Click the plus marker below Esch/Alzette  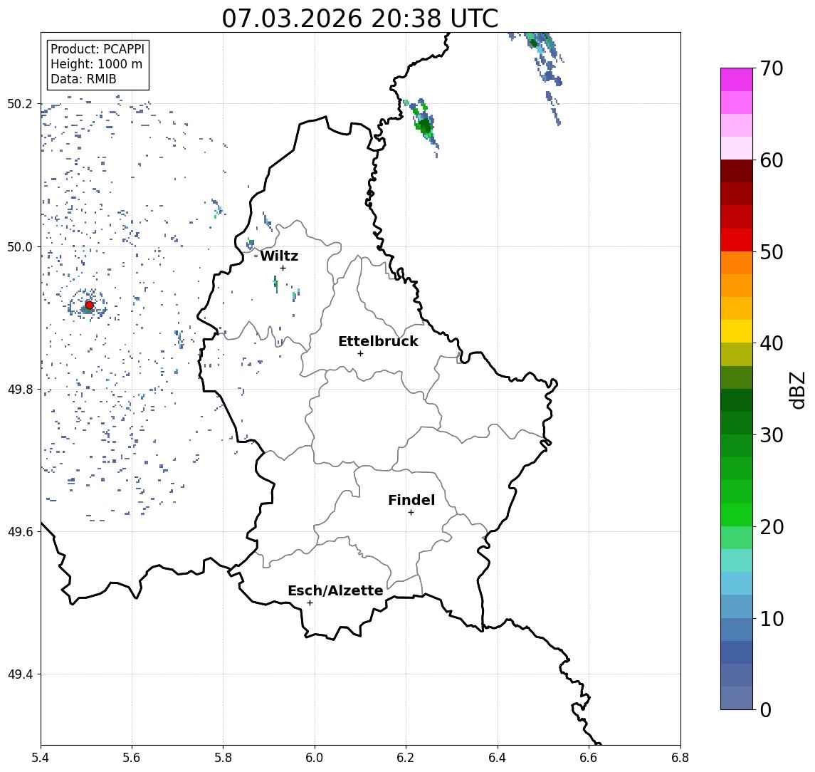[310, 603]
